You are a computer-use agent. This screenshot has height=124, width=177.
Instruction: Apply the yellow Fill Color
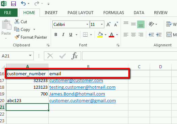click(x=100, y=35)
